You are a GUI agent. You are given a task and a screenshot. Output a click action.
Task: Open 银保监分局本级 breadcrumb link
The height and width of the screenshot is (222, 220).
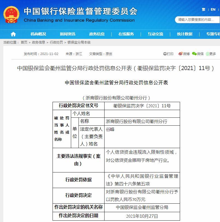(79, 42)
